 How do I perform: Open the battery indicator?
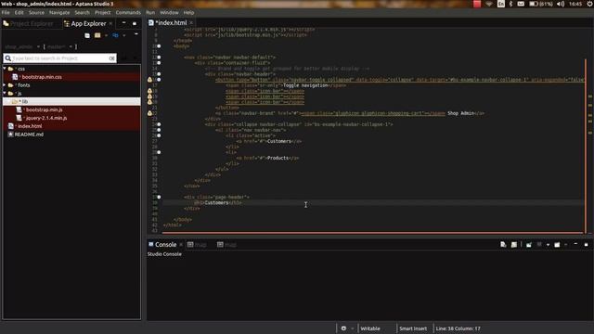click(541, 4)
